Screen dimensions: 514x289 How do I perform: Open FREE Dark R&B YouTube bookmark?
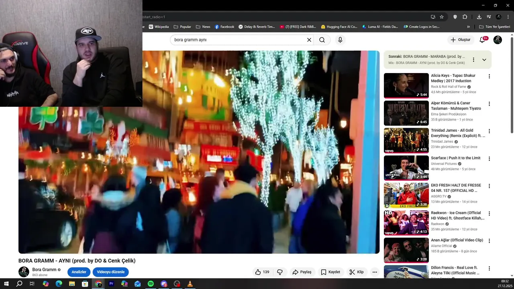coord(298,27)
